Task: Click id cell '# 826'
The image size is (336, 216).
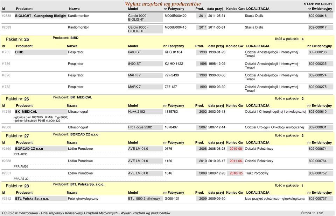Action: click(x=6, y=75)
